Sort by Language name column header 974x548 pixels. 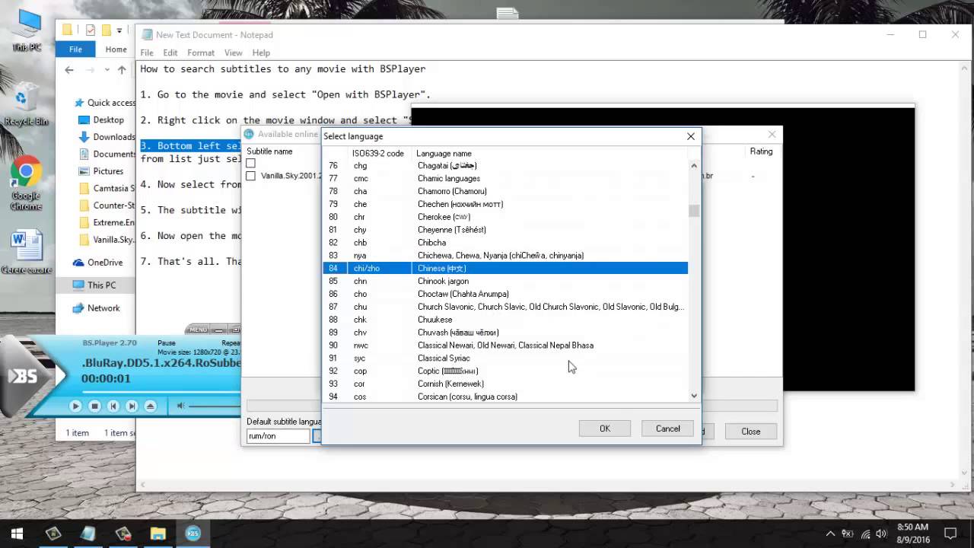tap(549, 153)
